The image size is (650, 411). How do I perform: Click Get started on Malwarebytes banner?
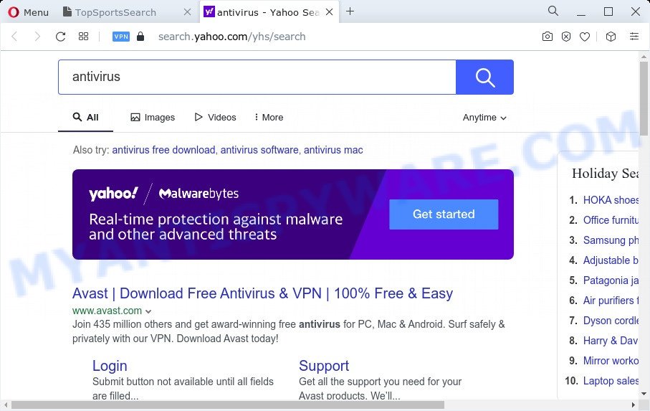coord(444,214)
